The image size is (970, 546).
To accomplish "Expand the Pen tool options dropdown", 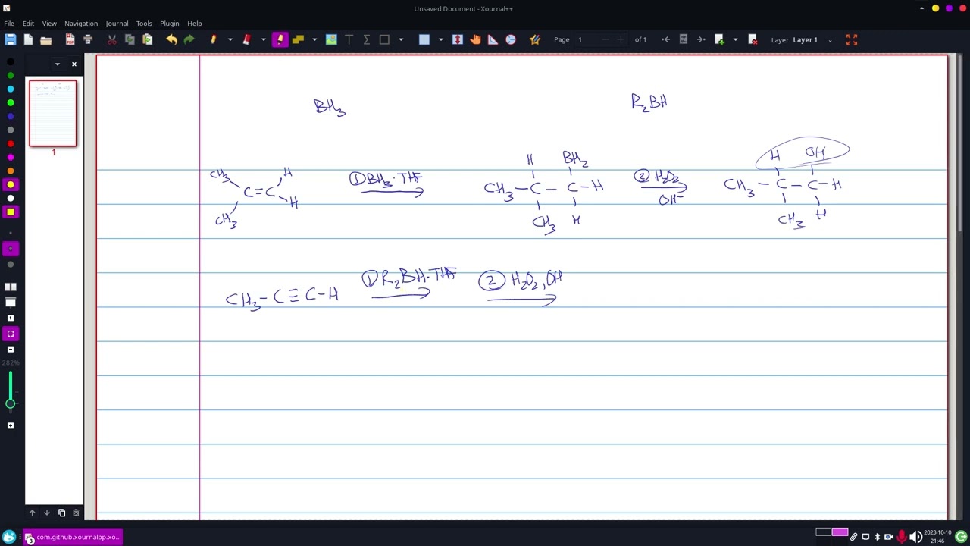I will click(230, 39).
